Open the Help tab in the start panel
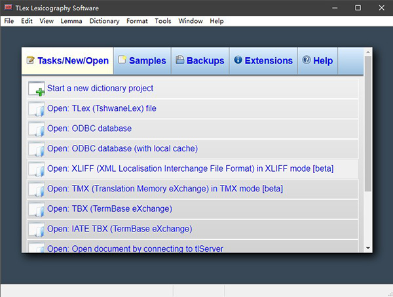This screenshot has height=297, width=393. (x=318, y=61)
